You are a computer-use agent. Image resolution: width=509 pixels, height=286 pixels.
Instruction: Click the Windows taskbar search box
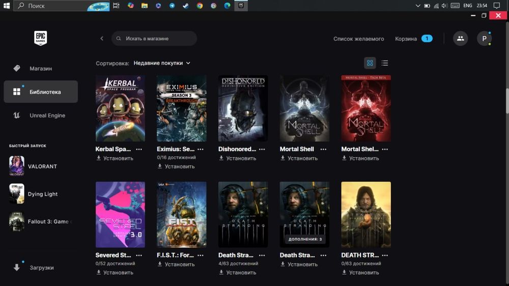click(62, 6)
